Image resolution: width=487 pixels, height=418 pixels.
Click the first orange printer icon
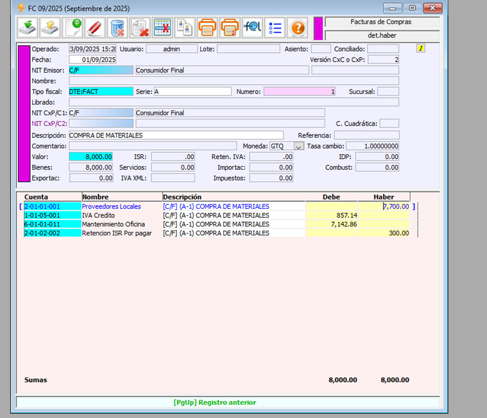(x=207, y=28)
